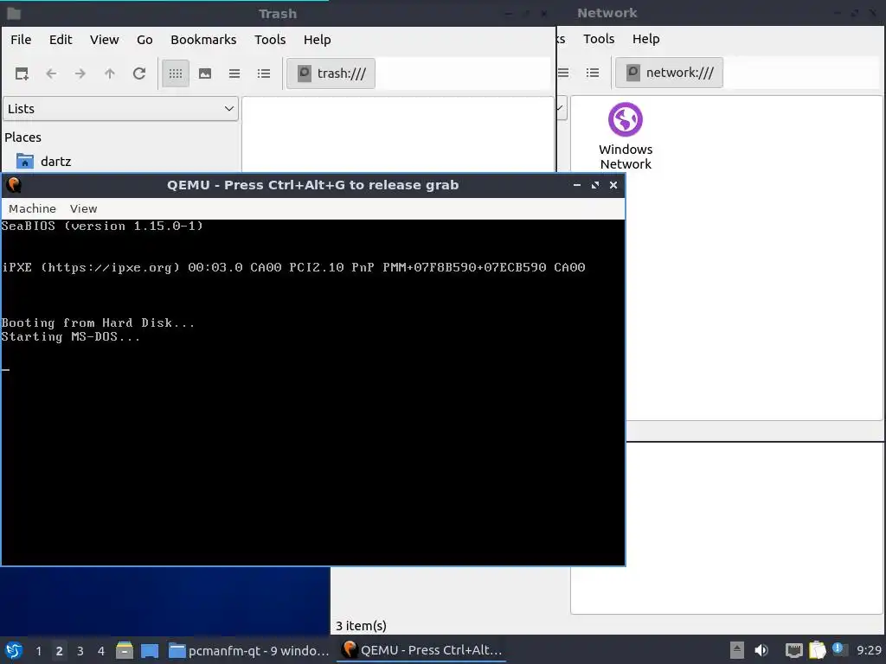
Task: Switch to virtual desktop 4
Action: (101, 650)
